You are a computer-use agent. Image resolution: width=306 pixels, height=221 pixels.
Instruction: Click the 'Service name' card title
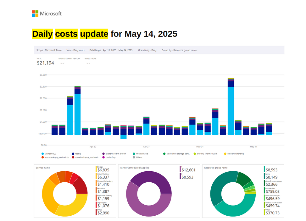click(x=43, y=168)
